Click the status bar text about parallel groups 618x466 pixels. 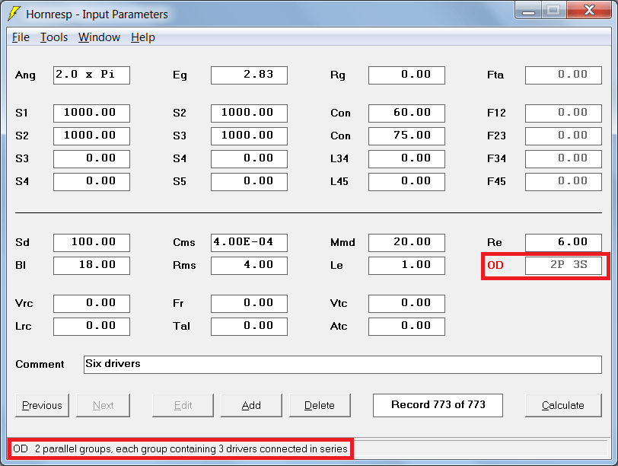coord(180,449)
